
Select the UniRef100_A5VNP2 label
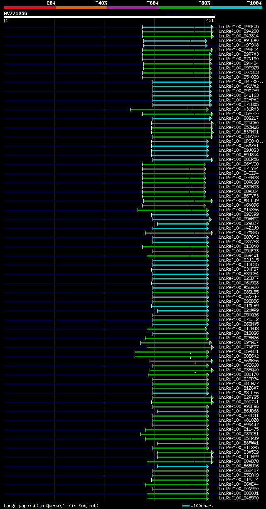239,219
